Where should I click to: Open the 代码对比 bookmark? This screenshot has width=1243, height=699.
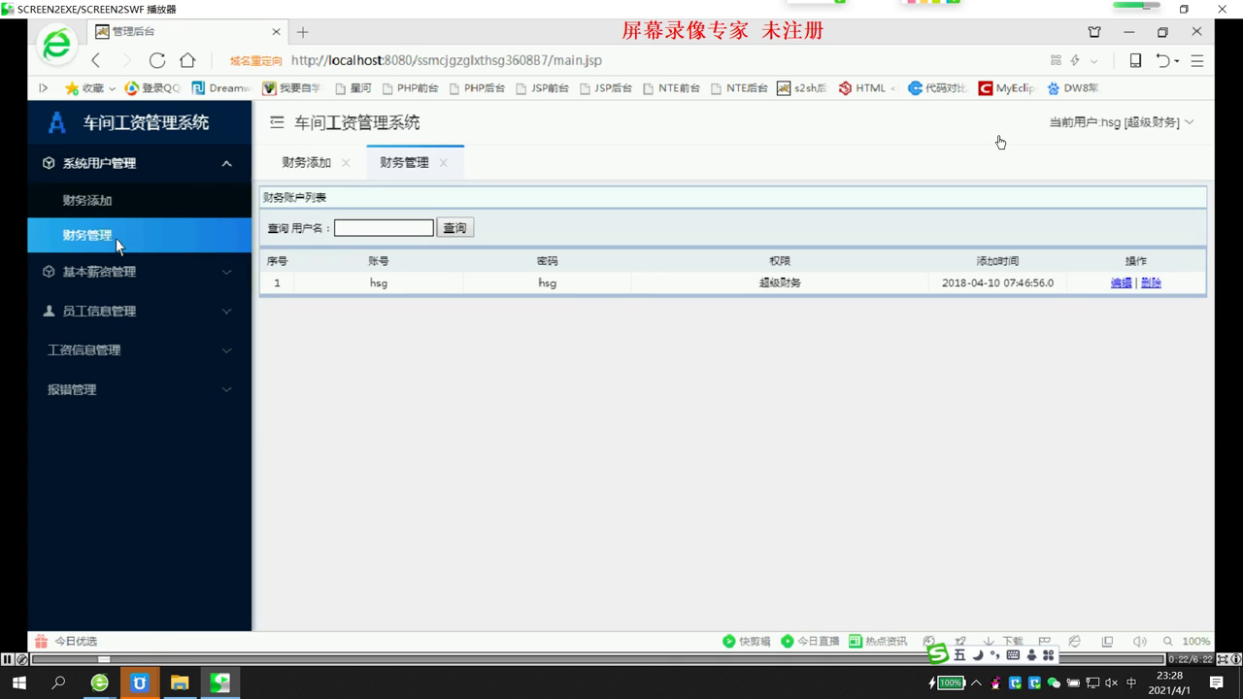click(937, 88)
